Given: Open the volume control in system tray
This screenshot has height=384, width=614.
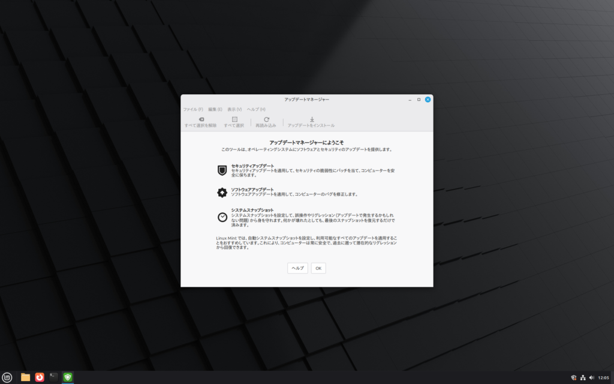Looking at the screenshot, I should (592, 378).
